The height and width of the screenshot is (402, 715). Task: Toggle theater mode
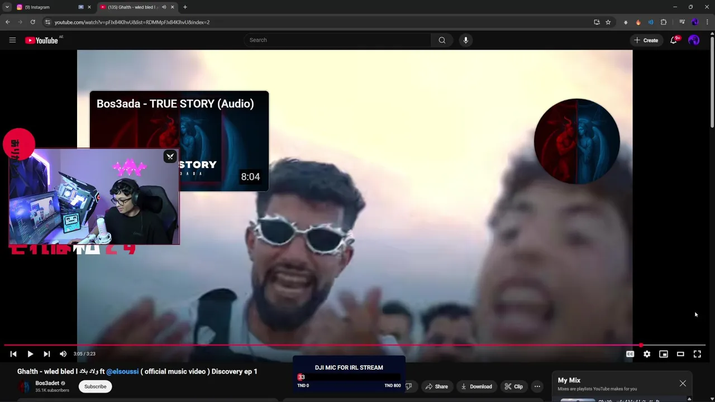tap(680, 354)
